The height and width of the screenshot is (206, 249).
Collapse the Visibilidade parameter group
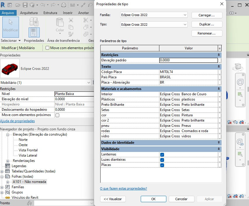coord(219,149)
